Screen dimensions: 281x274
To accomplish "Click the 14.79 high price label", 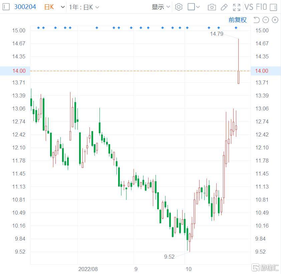I will click(x=217, y=34).
